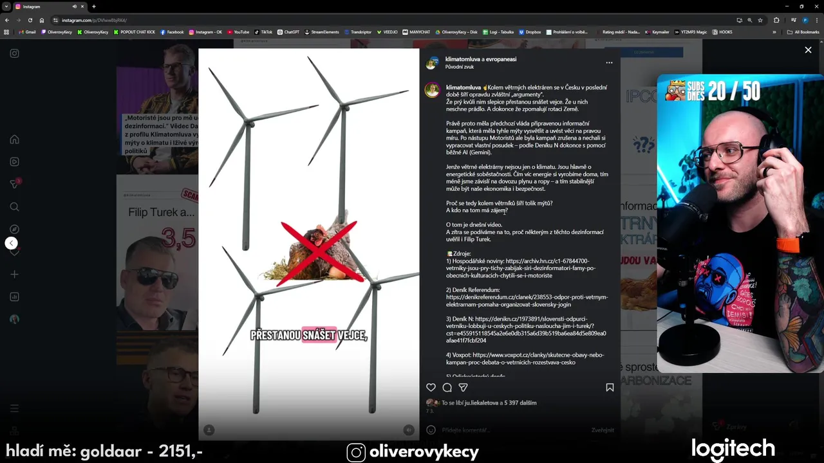This screenshot has height=463, width=824.
Task: Open the three-dot post options menu
Action: [609, 62]
